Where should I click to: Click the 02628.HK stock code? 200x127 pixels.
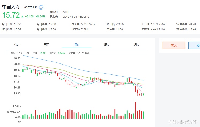click(x=31, y=7)
